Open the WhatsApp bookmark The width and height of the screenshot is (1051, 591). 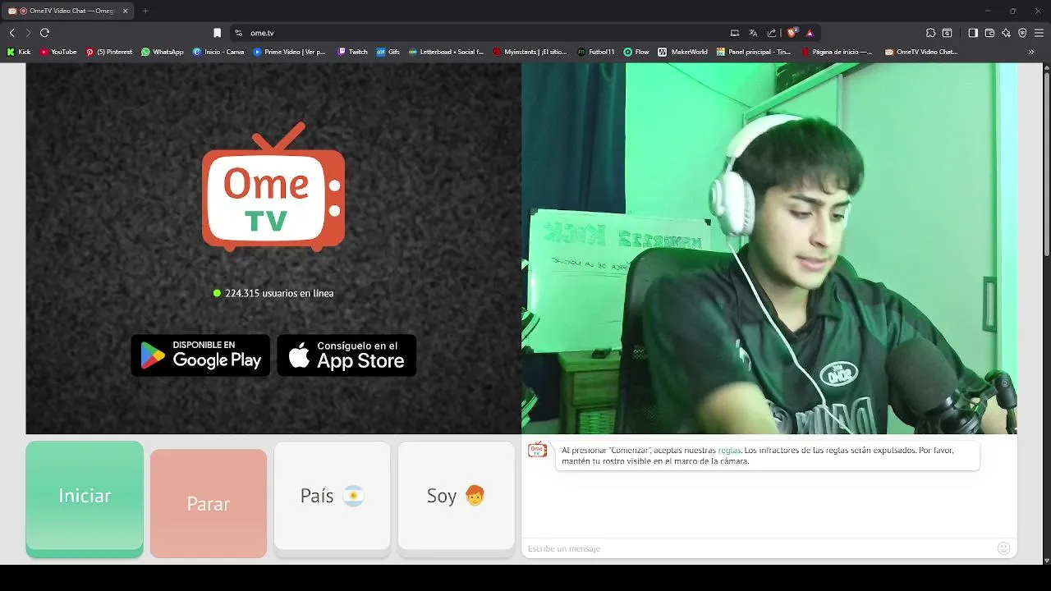(163, 52)
